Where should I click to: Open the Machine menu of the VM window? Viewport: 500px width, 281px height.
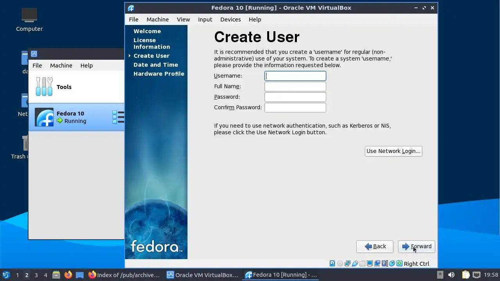157,20
